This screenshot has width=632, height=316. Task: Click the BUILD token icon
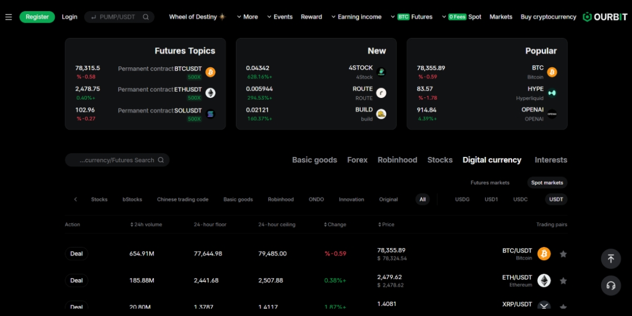click(381, 114)
